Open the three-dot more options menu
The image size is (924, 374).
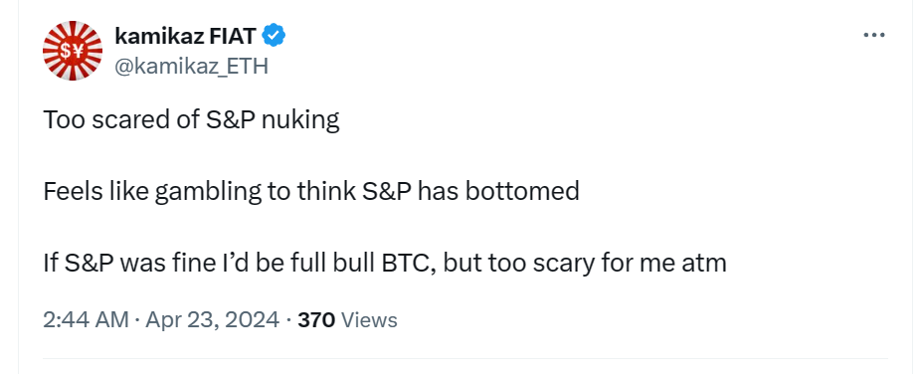tap(874, 36)
